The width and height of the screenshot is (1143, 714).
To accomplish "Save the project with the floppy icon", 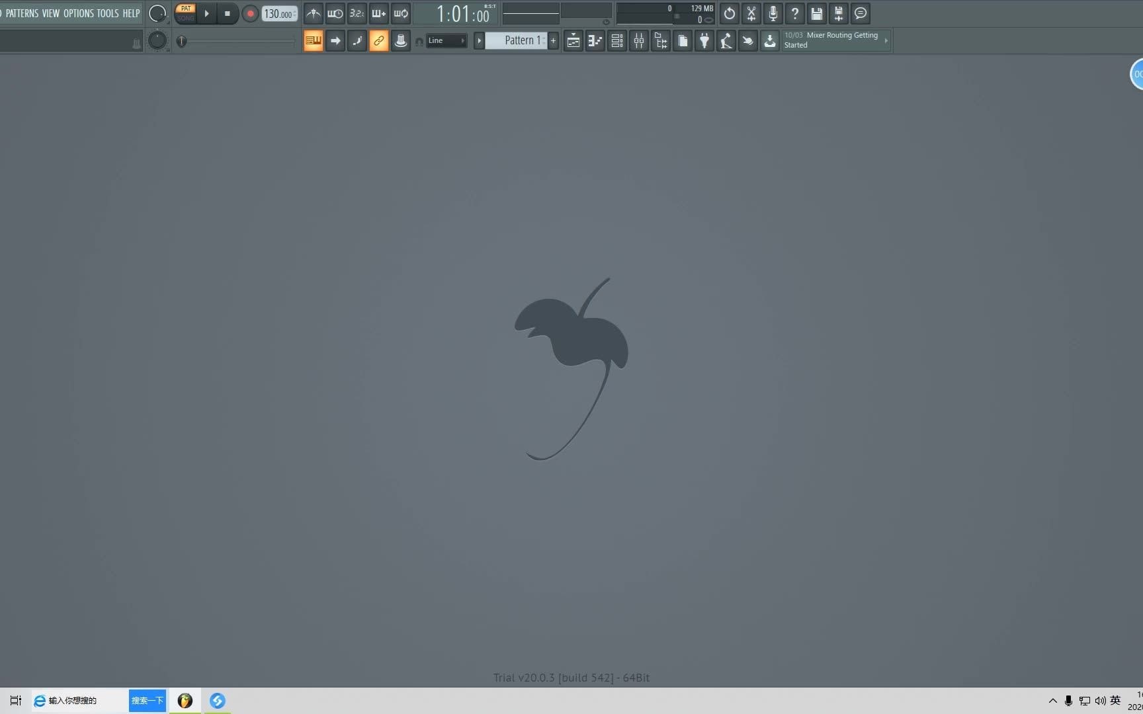I will (x=817, y=13).
